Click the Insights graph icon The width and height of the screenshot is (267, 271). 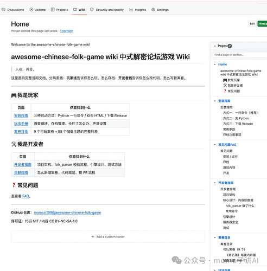click(x=131, y=10)
